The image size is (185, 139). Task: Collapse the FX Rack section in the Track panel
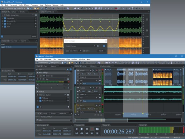pyautogui.click(x=38, y=92)
